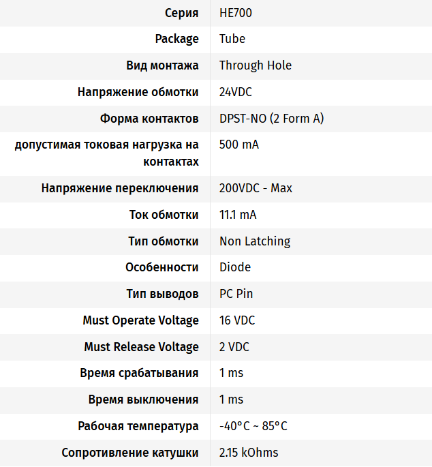Select the DPST-NO (2 Form A) text

tap(272, 119)
